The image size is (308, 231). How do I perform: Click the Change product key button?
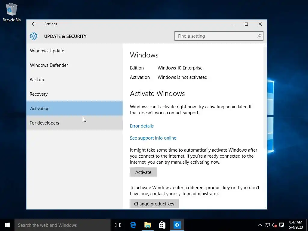[x=154, y=204]
